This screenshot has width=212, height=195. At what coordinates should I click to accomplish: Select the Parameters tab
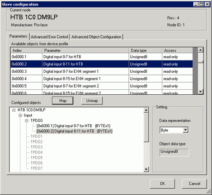pos(18,36)
